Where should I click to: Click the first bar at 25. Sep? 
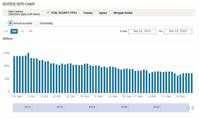pyautogui.click(x=14, y=75)
